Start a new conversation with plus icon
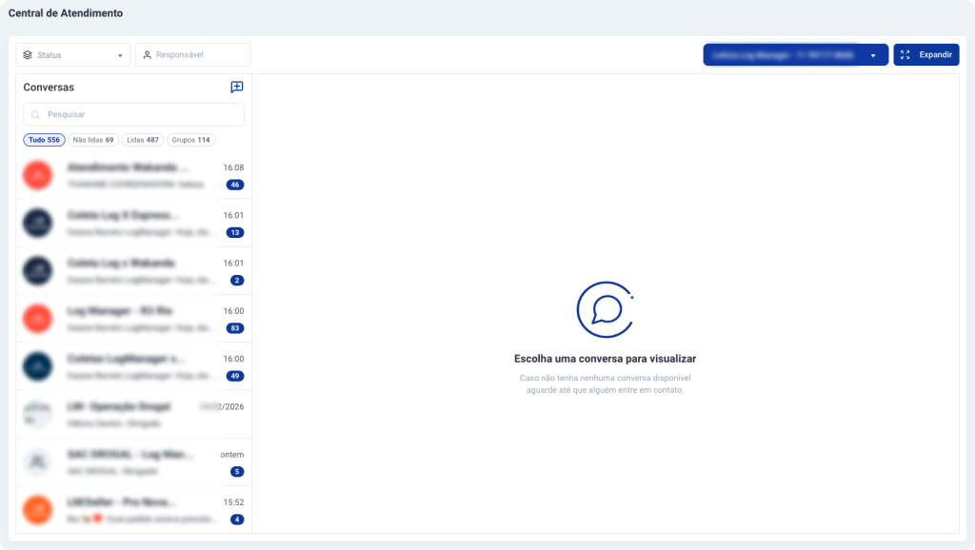Screen dimensions: 975x550 point(237,88)
